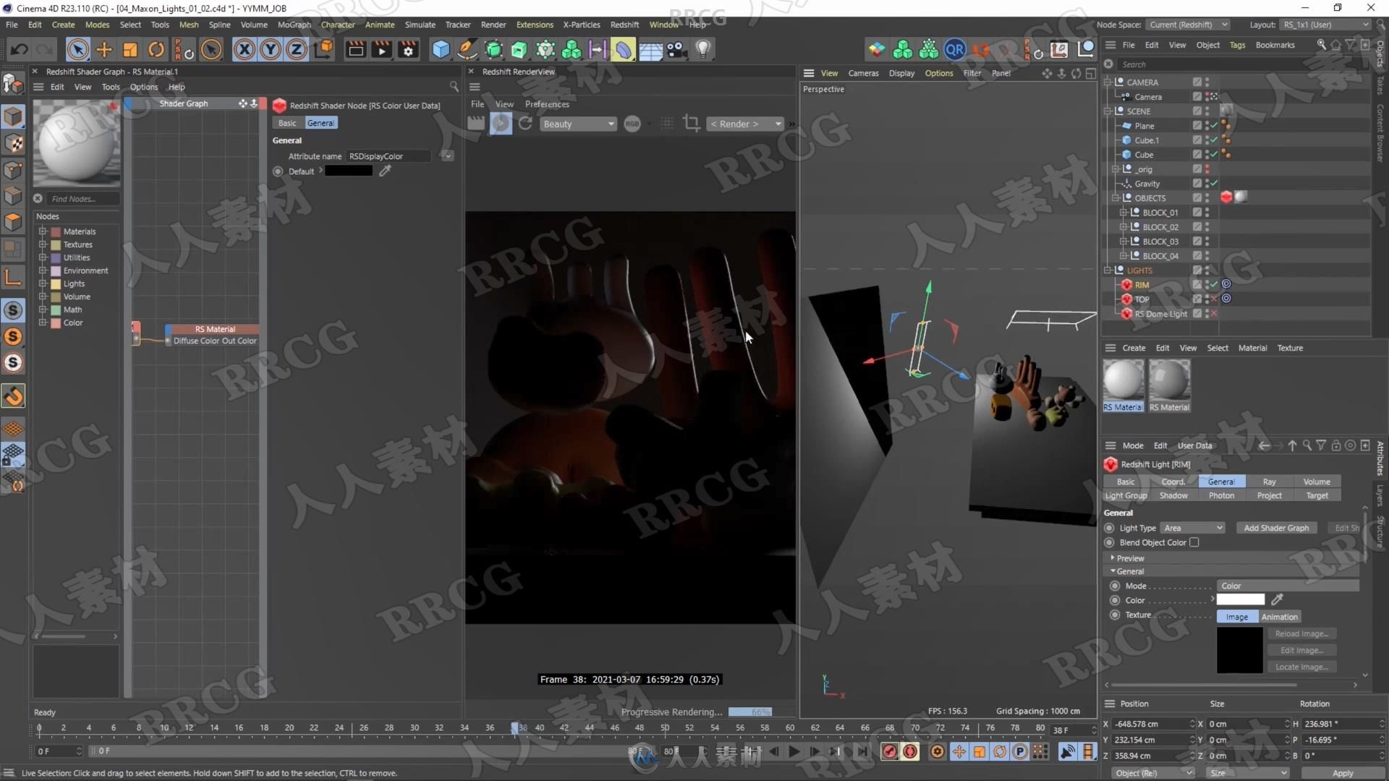The width and height of the screenshot is (1389, 781).
Task: Click the search magnifier in Object Manager
Action: [x=1321, y=45]
